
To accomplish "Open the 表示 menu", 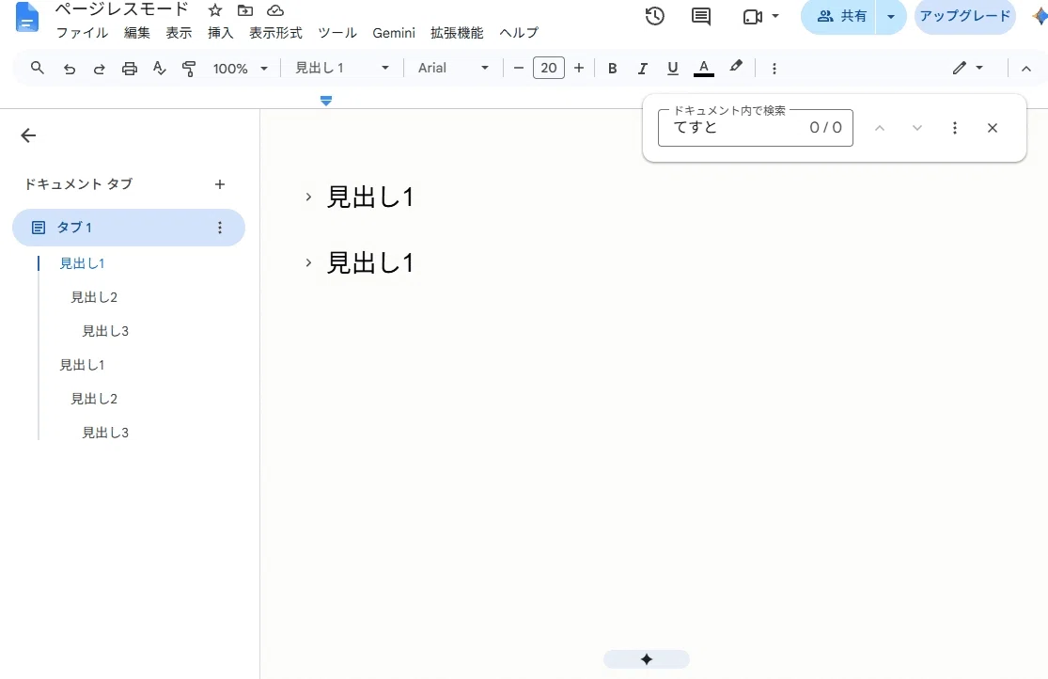I will coord(179,33).
